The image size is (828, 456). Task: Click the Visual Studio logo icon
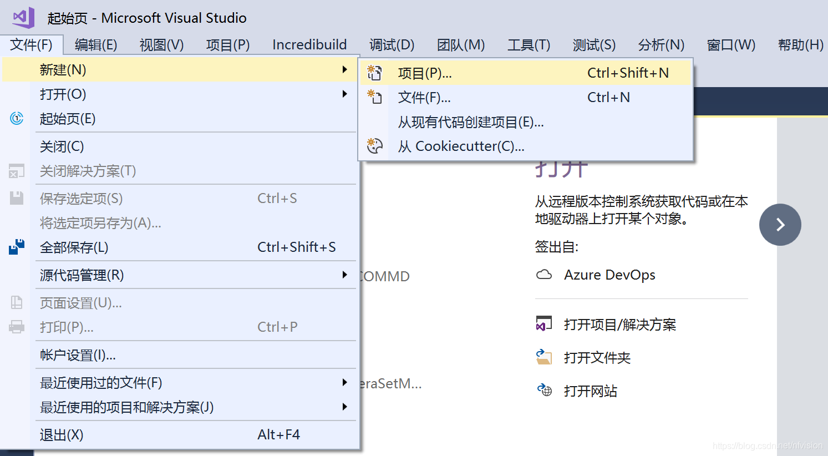coord(24,18)
